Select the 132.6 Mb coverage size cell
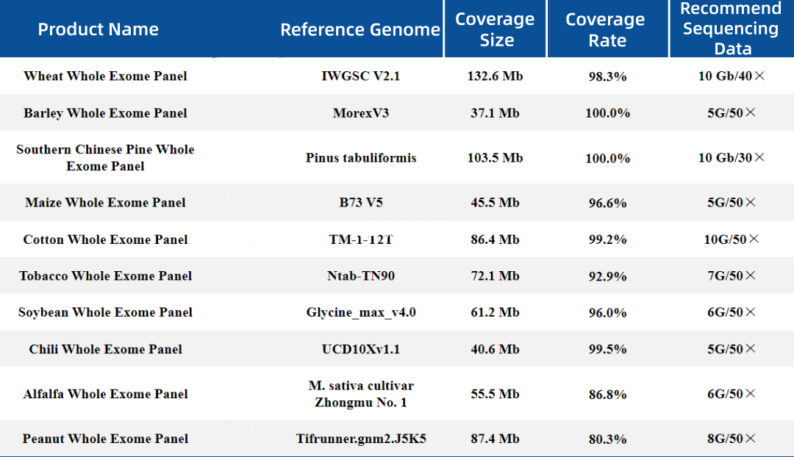The image size is (794, 457). pos(495,76)
